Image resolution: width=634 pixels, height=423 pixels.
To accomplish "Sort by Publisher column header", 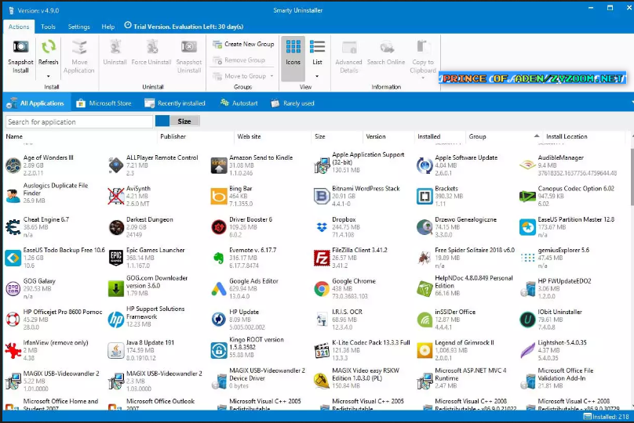I will (173, 136).
